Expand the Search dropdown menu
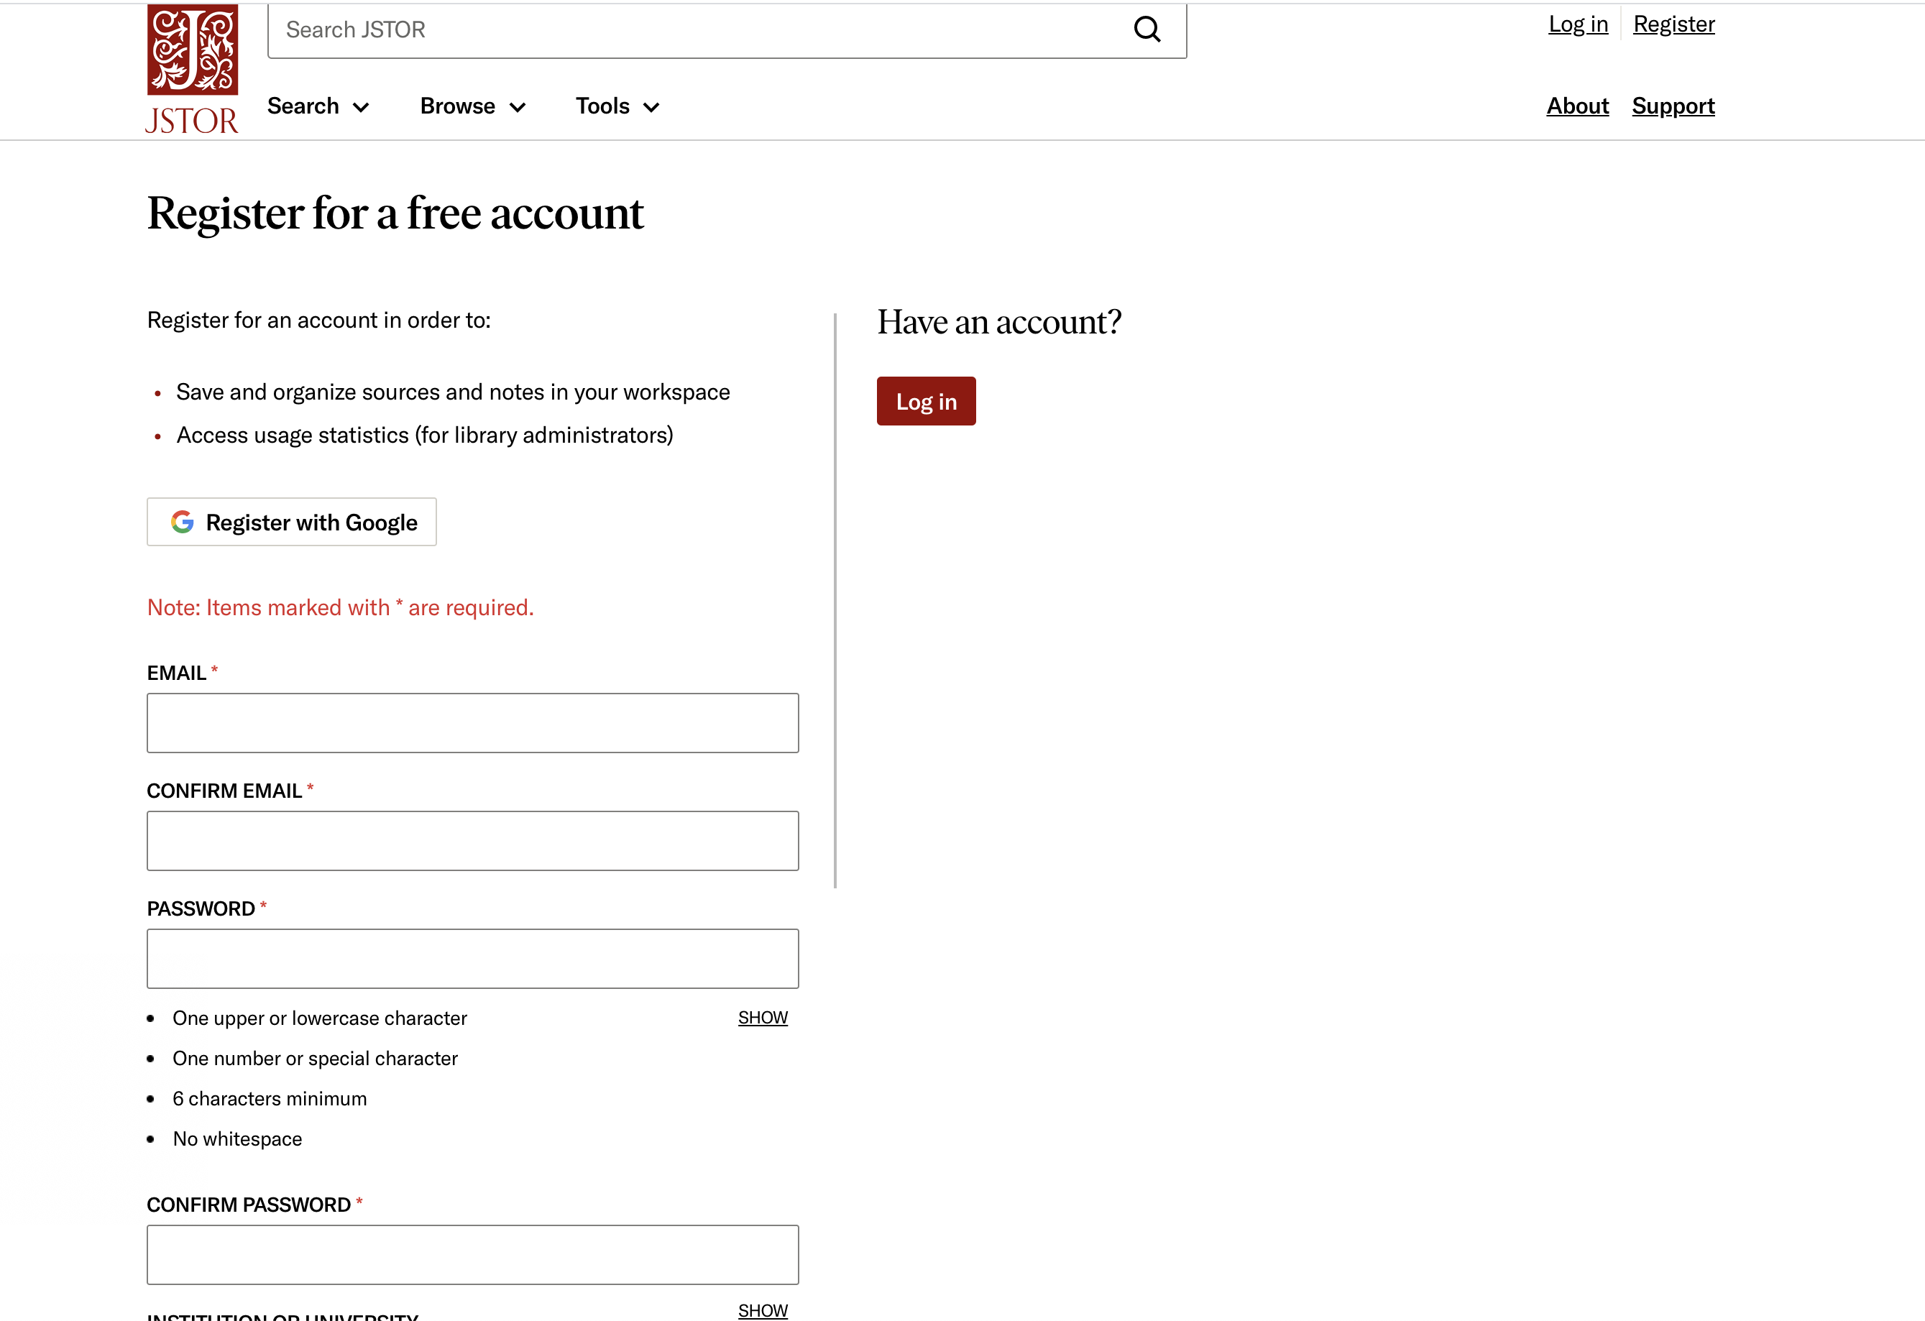 click(x=318, y=106)
